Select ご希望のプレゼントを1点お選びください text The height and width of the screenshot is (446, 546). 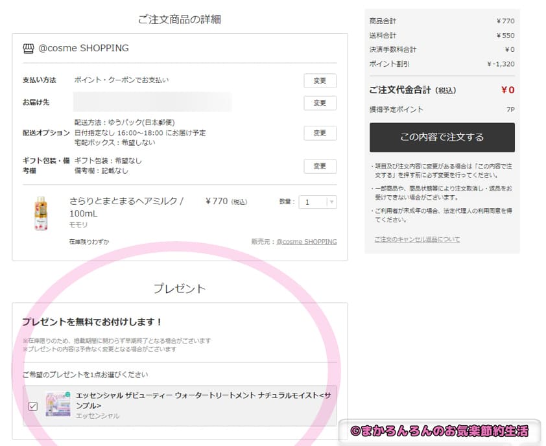[x=86, y=375]
